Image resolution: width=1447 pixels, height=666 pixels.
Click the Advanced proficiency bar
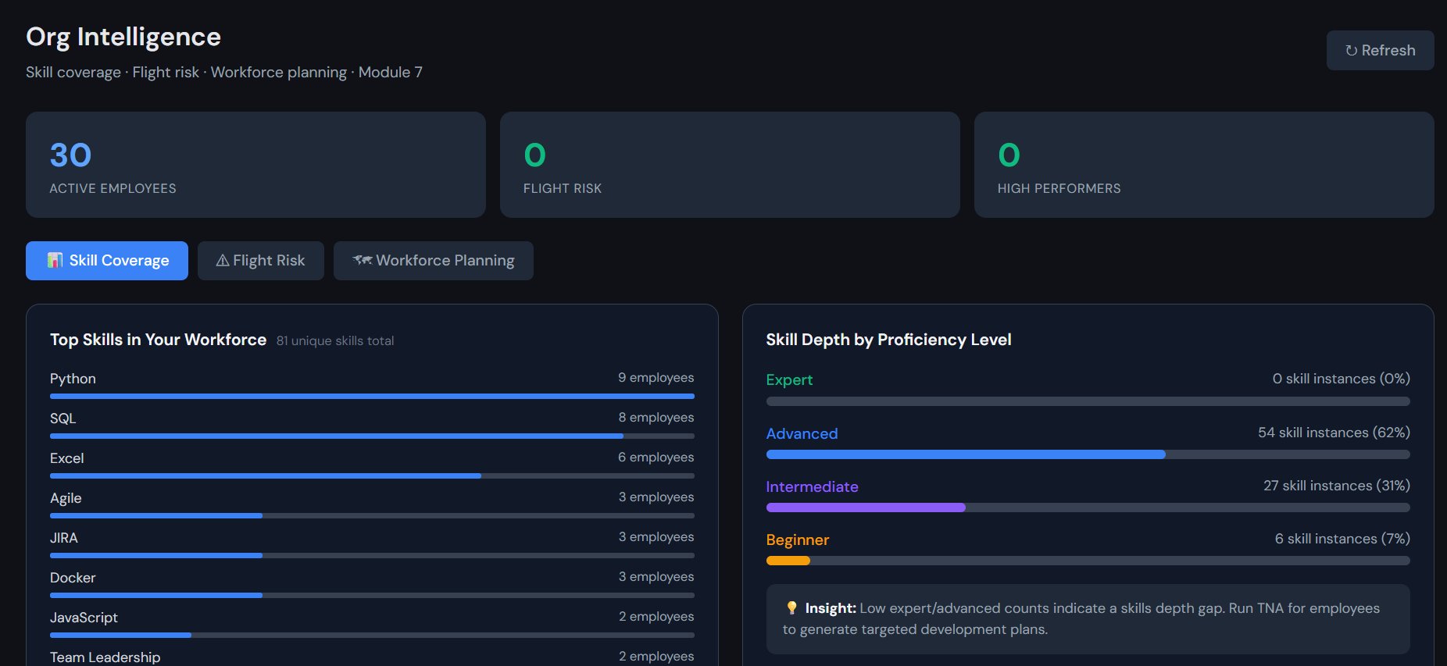[1088, 454]
